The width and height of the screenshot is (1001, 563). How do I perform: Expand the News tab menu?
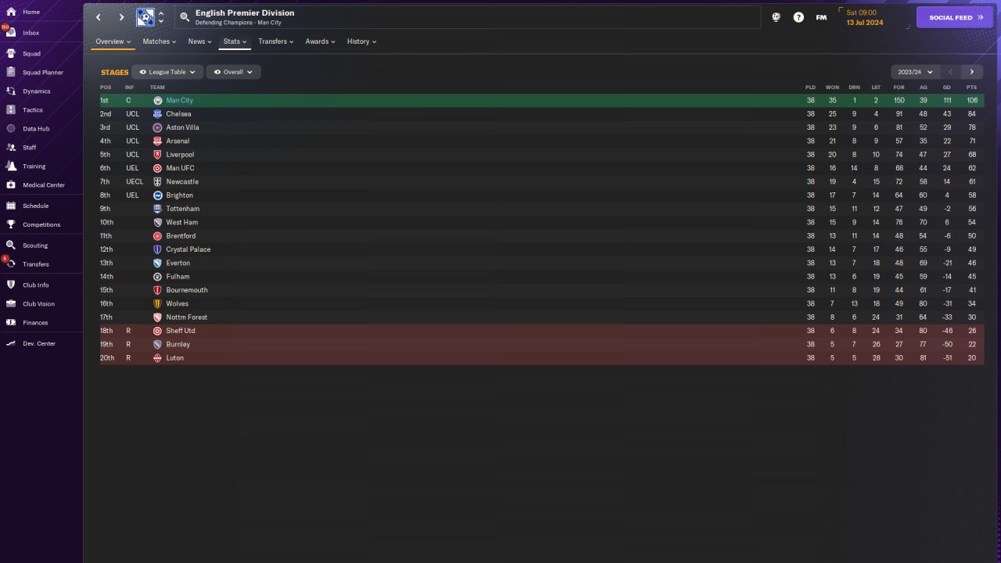pos(199,41)
